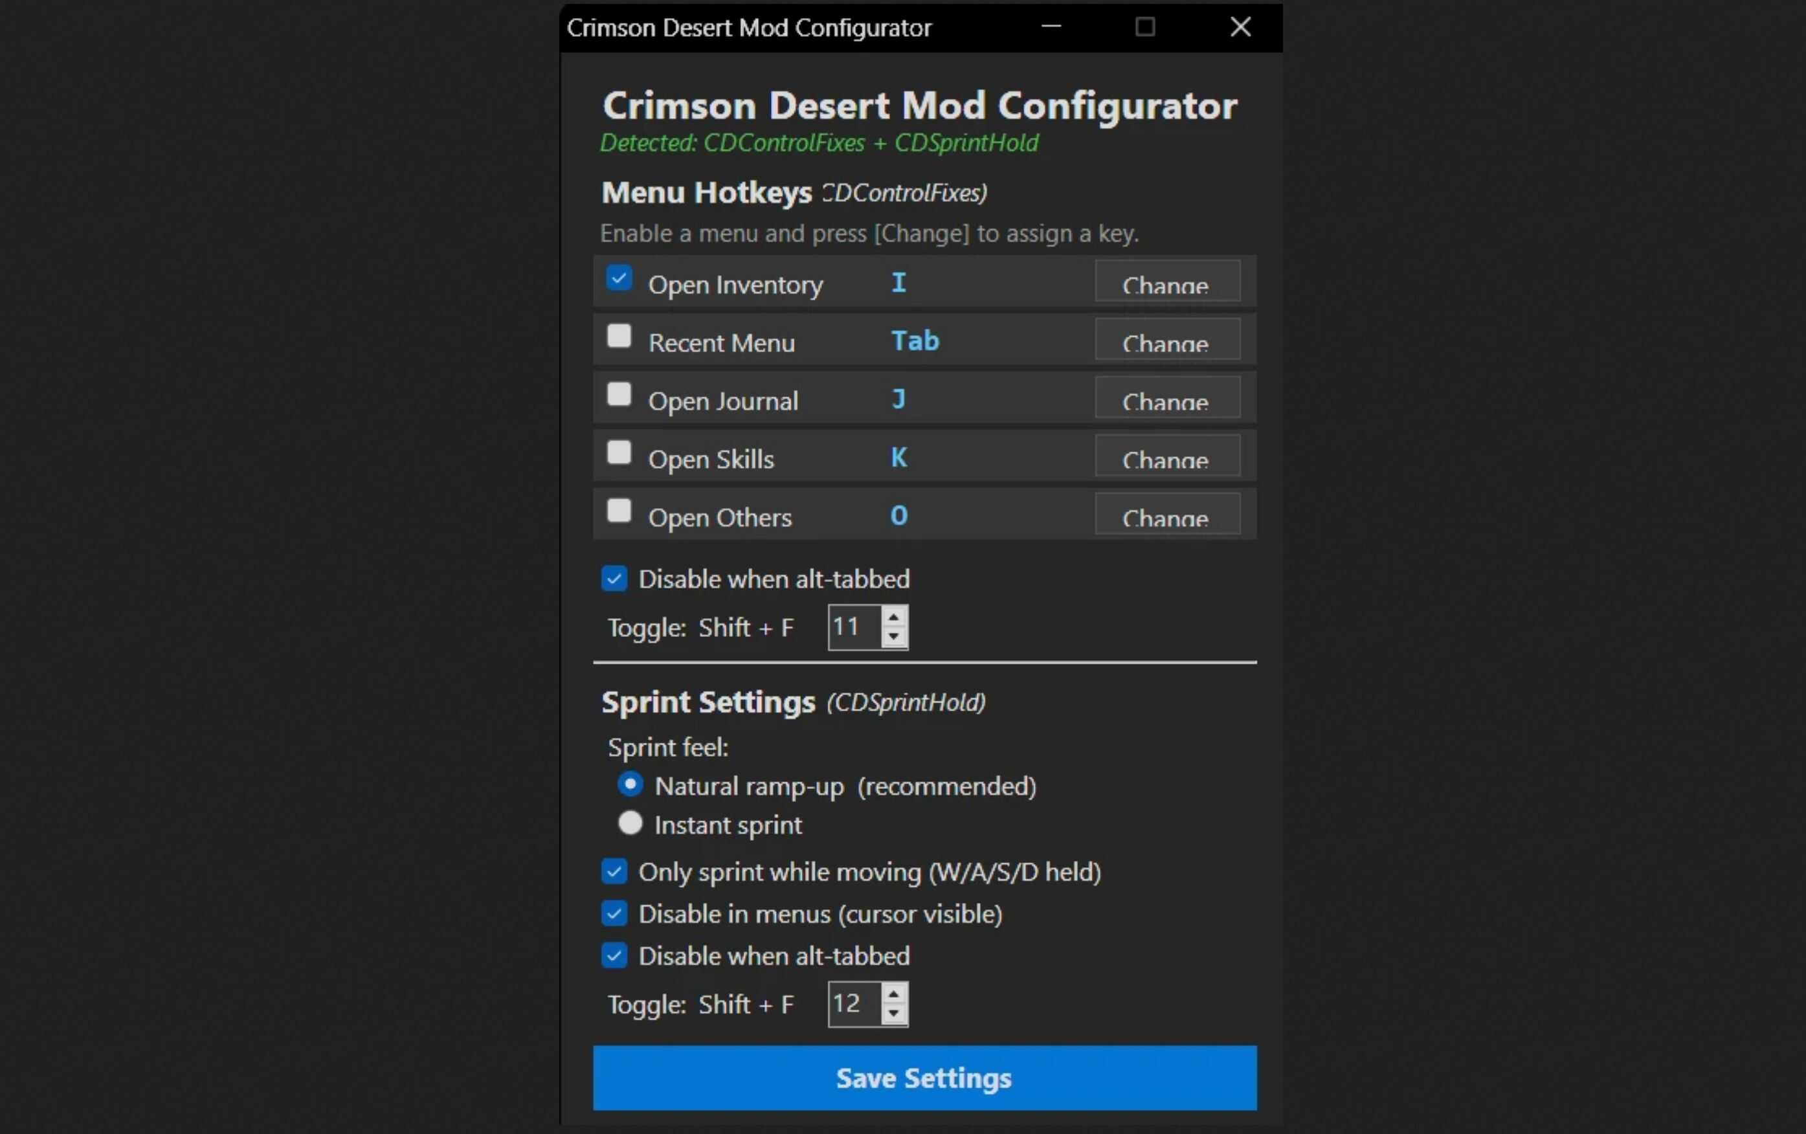Save Settings for the mod configurator
The height and width of the screenshot is (1134, 1806).
click(923, 1078)
